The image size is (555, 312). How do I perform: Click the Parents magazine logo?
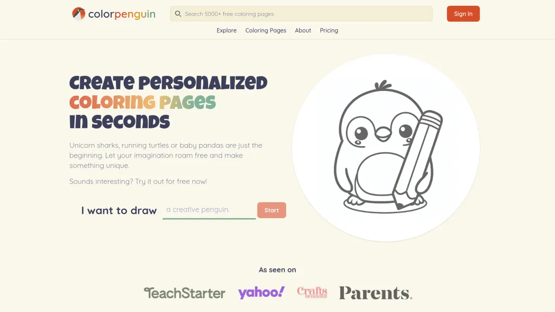pyautogui.click(x=376, y=293)
